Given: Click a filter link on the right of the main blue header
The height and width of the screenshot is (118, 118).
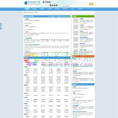Looking at the screenshot, I should click(51, 16).
